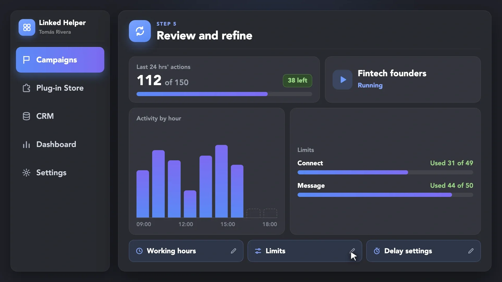This screenshot has height=282, width=502.
Task: Click the shortest bar in Activity chart
Action: click(190, 204)
